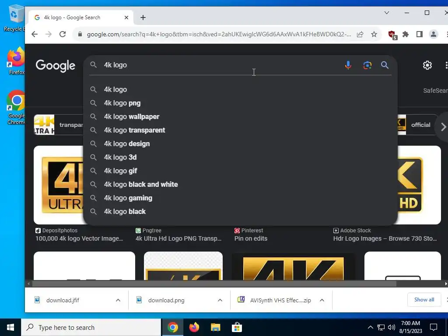Open Chrome from the taskbar
448x336 pixels.
172,327
